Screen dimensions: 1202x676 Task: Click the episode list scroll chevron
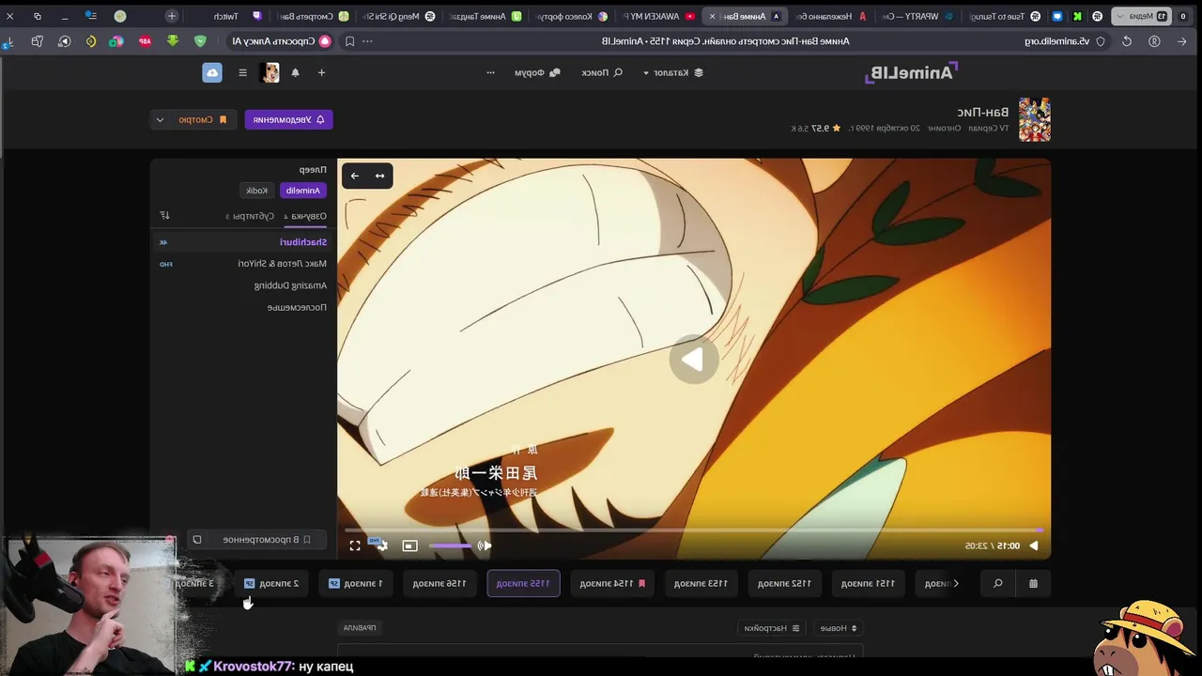956,583
